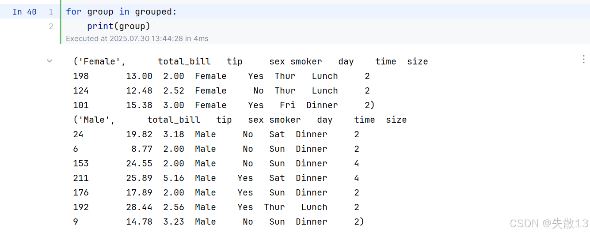Click output row index 124
The height and width of the screenshot is (233, 590).
81,91
